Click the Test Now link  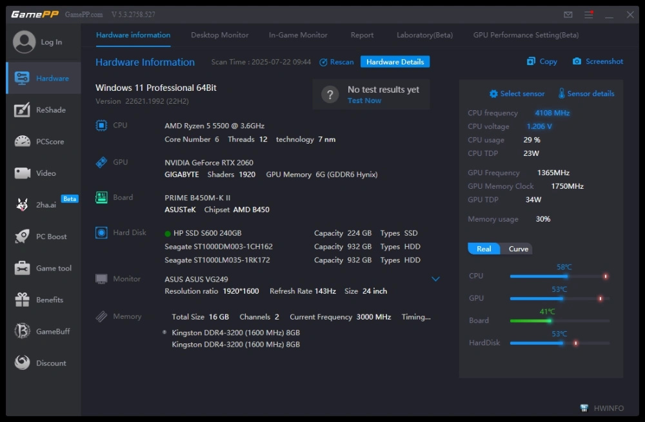[364, 101]
